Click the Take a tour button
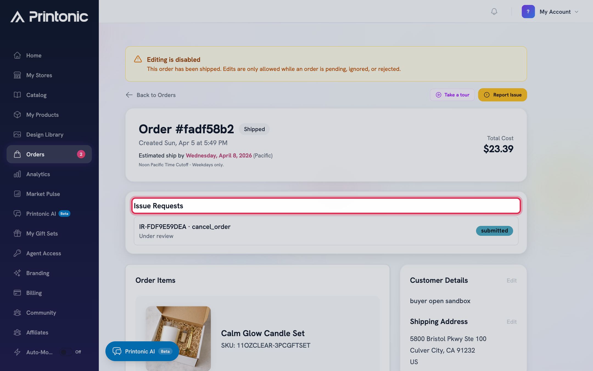Viewport: 593px width, 371px height. pos(452,95)
